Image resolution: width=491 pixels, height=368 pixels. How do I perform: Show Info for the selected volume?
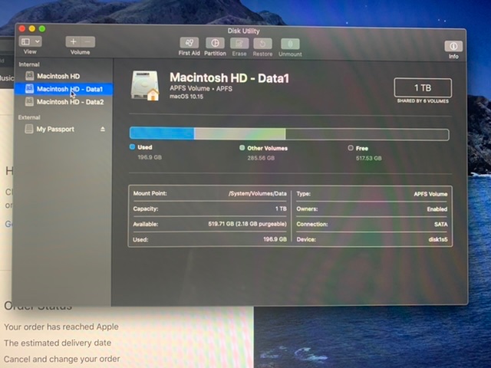453,46
